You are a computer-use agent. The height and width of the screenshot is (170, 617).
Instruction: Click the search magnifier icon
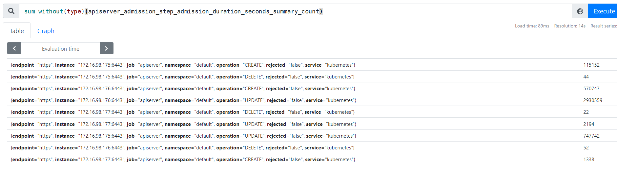(x=11, y=11)
